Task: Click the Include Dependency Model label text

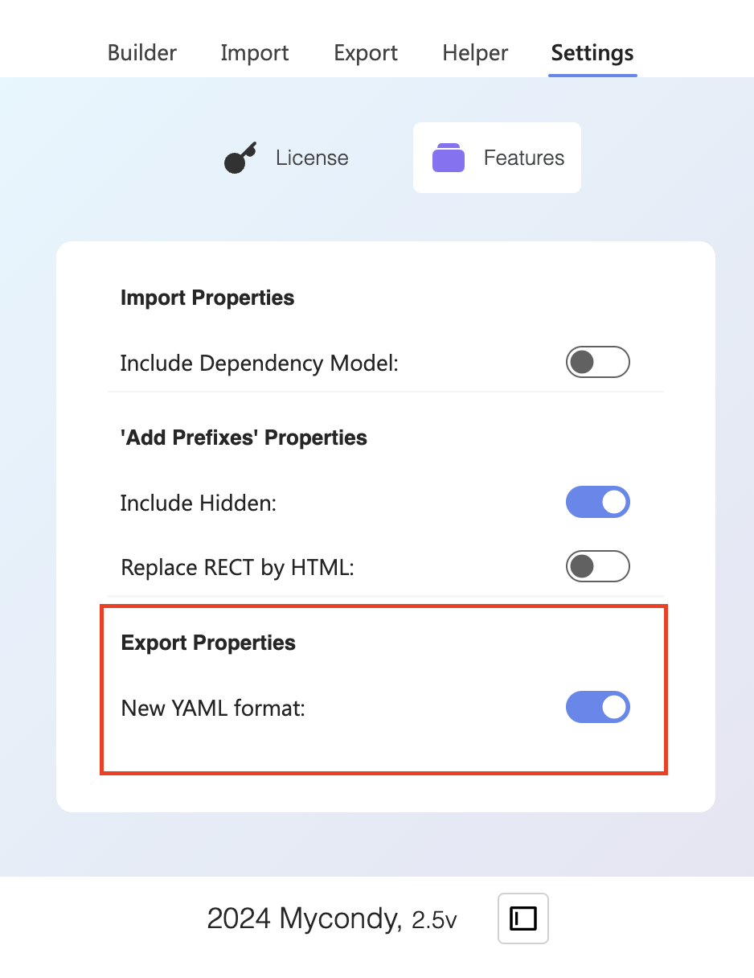Action: 260,364
